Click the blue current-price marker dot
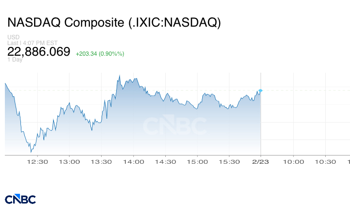Screen dimensions: 350x218 (261, 91)
